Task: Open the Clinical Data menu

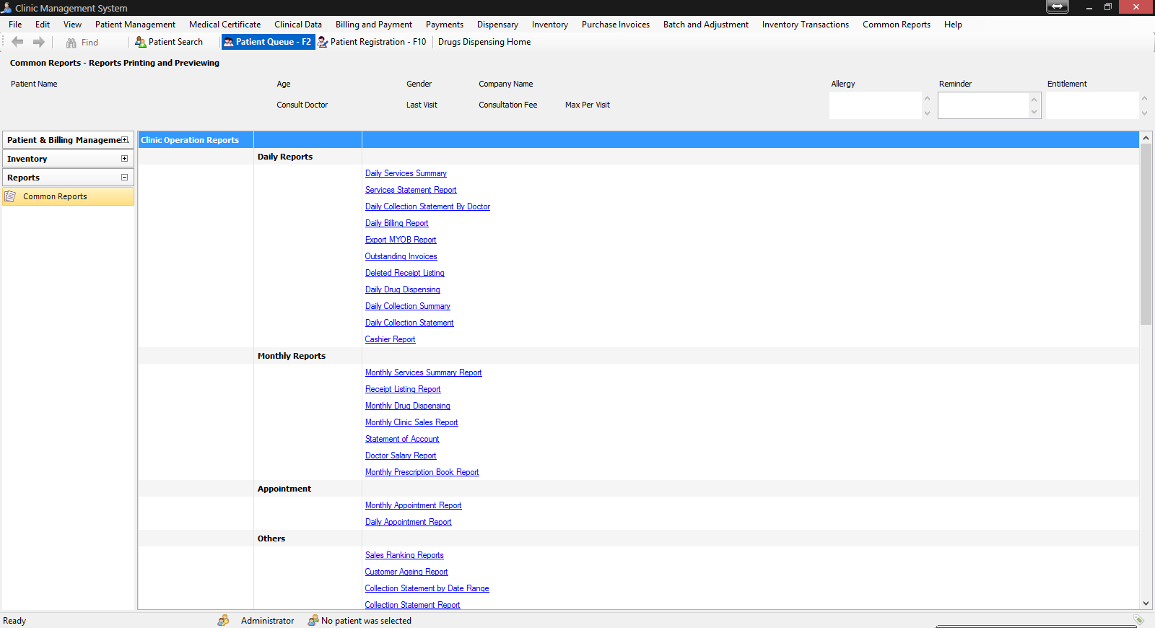Action: point(298,25)
